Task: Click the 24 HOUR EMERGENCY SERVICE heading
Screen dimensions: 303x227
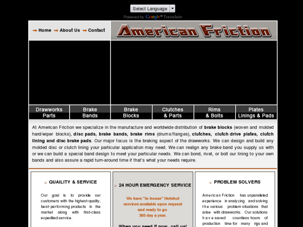Action: point(155,185)
